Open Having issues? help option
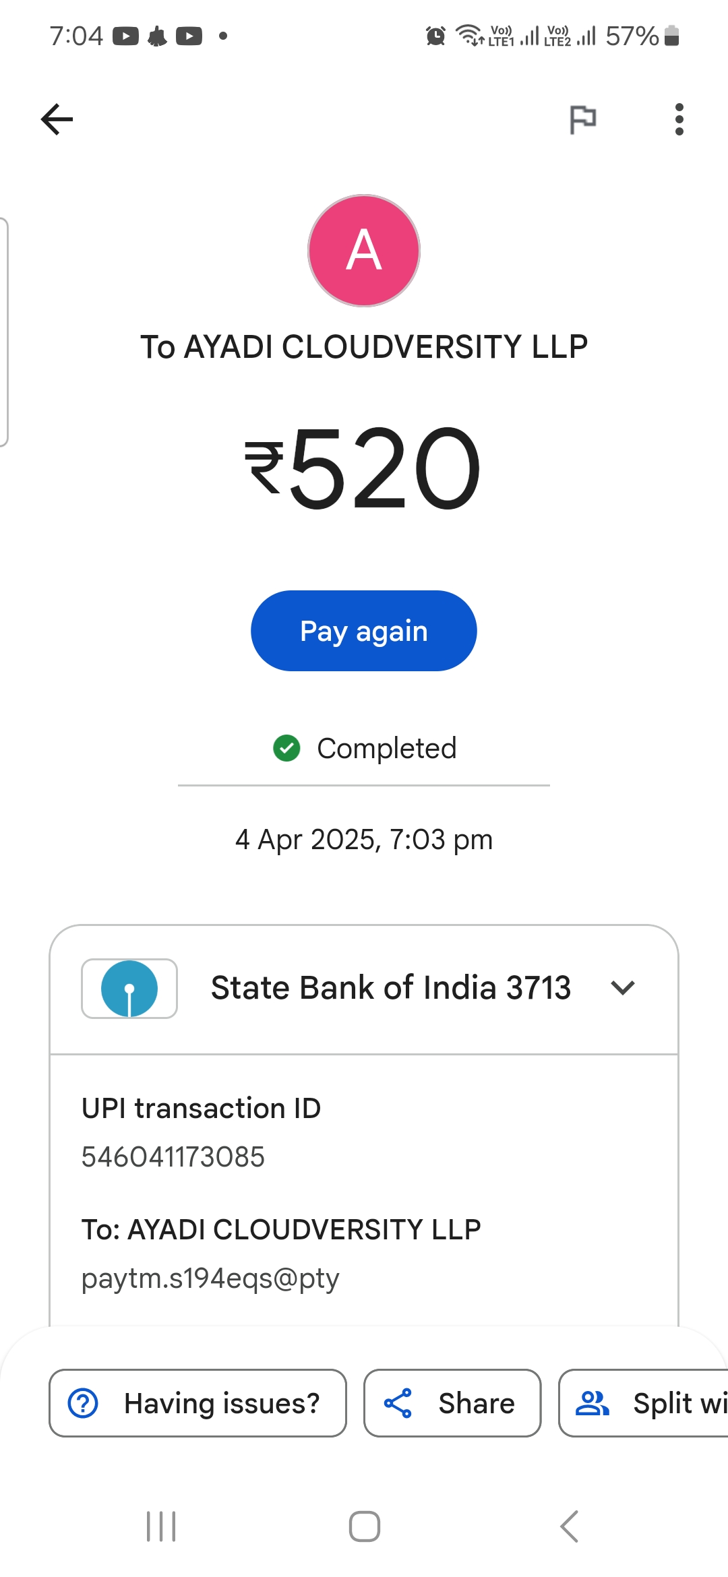The height and width of the screenshot is (1577, 728). click(x=198, y=1403)
